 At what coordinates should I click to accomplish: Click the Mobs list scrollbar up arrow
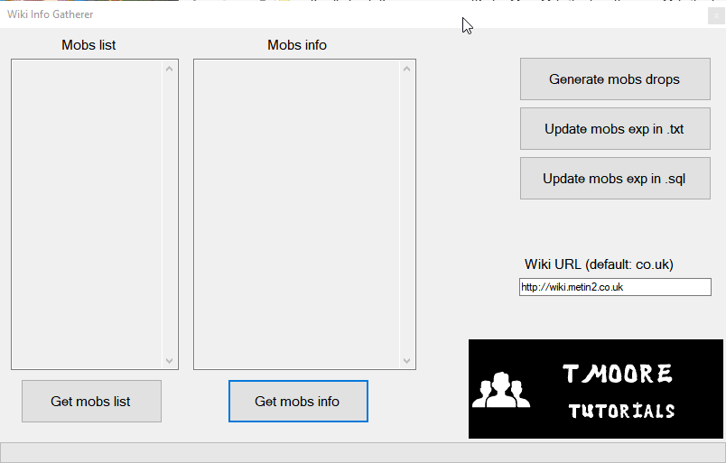[x=169, y=69]
